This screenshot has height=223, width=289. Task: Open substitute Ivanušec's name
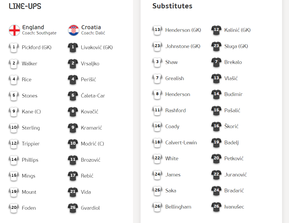coord(234,207)
